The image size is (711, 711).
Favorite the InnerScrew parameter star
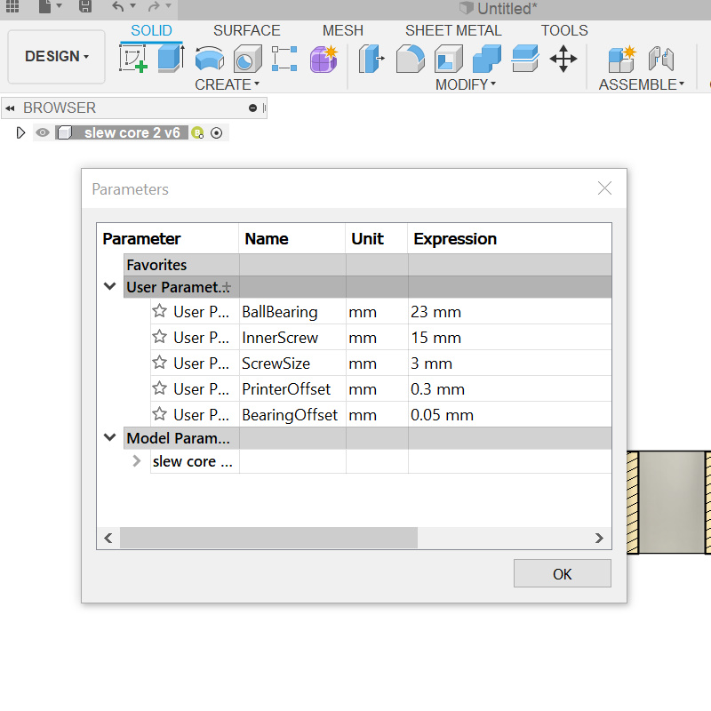click(160, 337)
